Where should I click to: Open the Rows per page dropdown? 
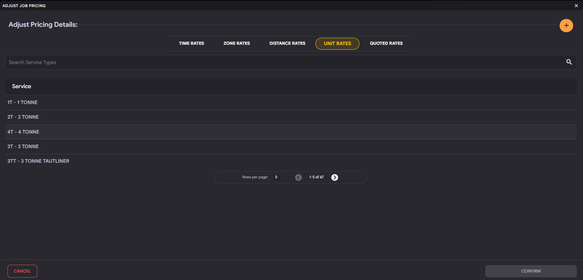tap(276, 177)
